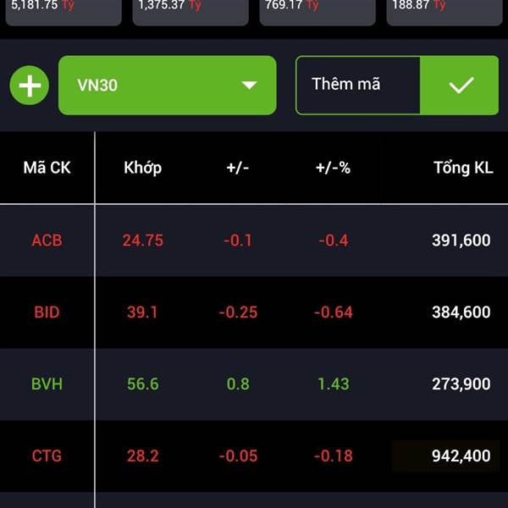Image resolution: width=508 pixels, height=508 pixels.
Task: Confirm adding symbol with checkmark button
Action: point(460,86)
